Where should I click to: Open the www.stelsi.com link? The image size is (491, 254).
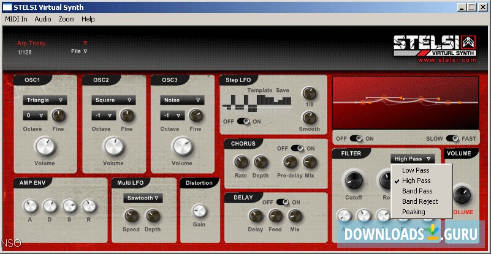[x=447, y=60]
